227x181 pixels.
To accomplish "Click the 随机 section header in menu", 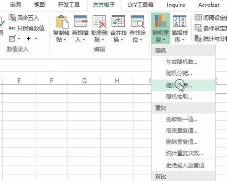I will point(183,50).
